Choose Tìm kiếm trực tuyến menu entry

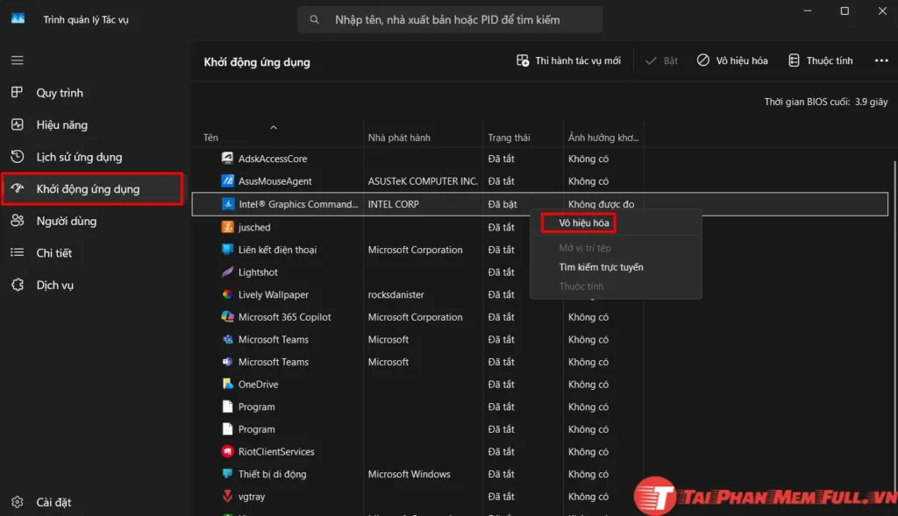pyautogui.click(x=601, y=267)
